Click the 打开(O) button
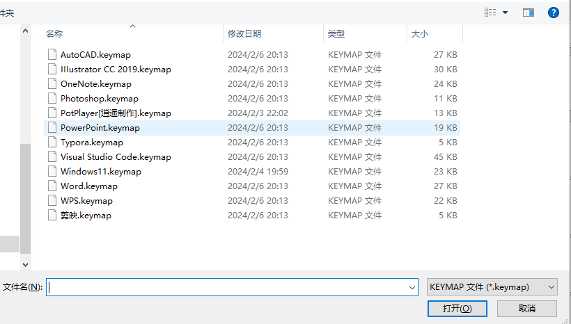Screen dimensions: 571x324 [x=457, y=309]
